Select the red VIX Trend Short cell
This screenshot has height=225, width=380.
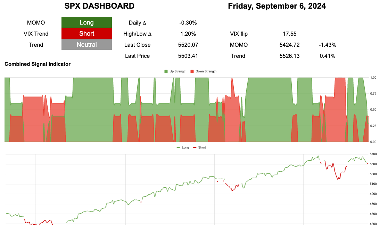[86, 34]
